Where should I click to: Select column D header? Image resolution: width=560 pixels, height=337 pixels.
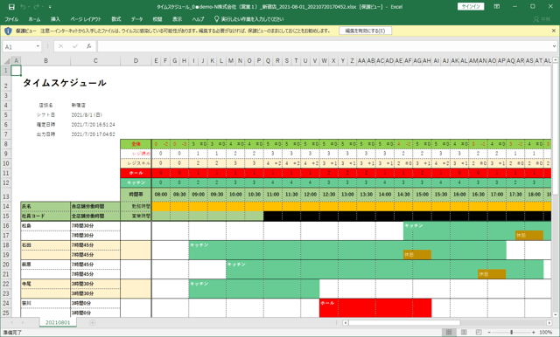(136, 61)
